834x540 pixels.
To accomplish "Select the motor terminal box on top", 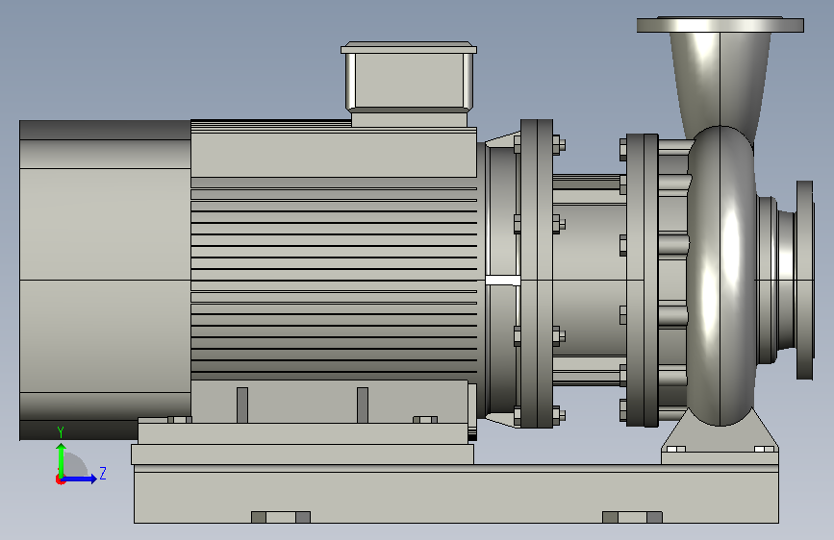I will [x=409, y=84].
